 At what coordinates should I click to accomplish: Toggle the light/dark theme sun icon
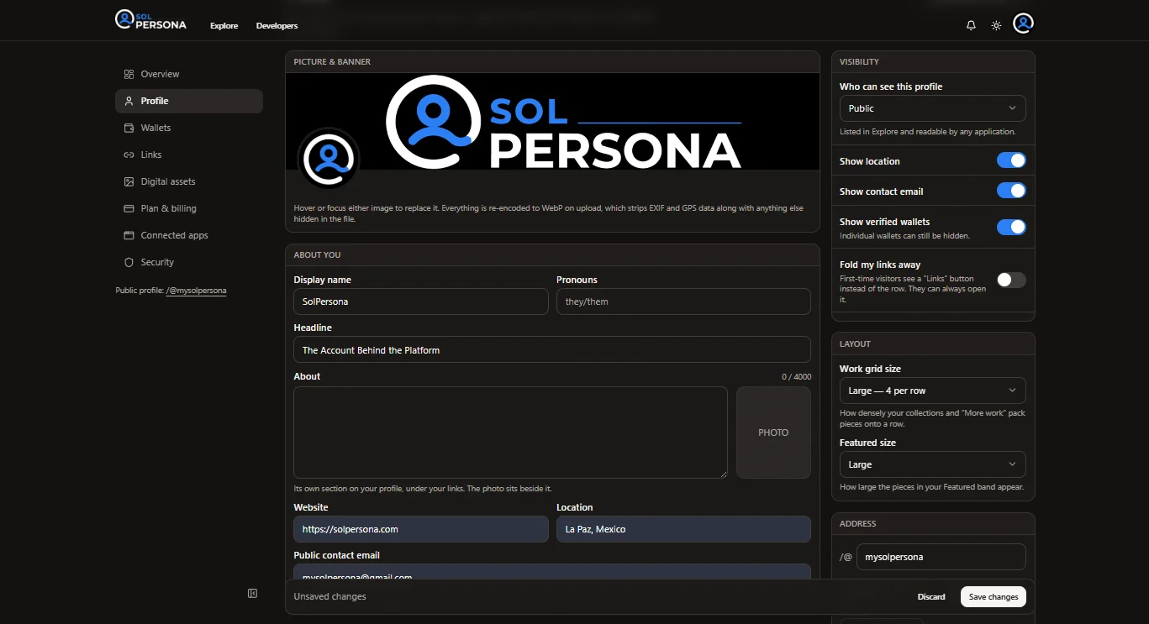point(996,25)
